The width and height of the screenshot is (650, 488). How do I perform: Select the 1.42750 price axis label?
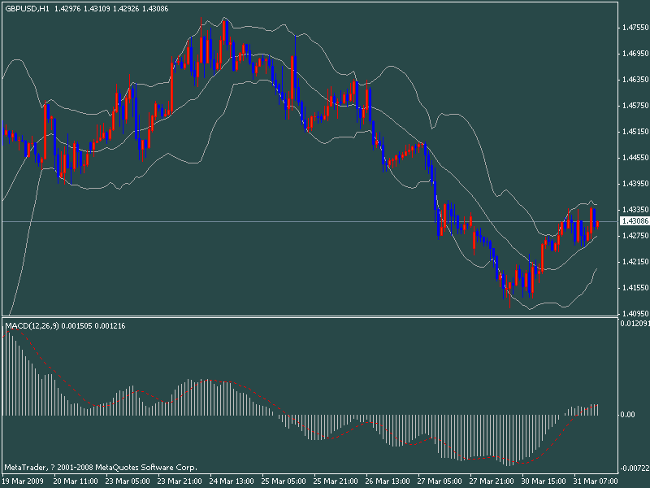pyautogui.click(x=635, y=236)
